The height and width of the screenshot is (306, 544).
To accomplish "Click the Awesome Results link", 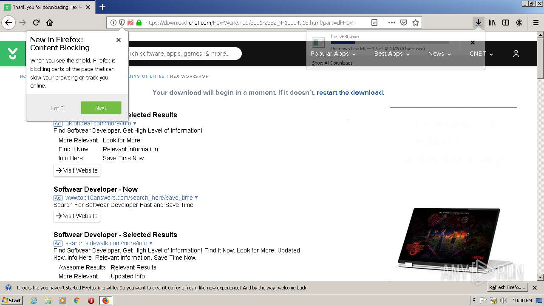I will point(82,267).
